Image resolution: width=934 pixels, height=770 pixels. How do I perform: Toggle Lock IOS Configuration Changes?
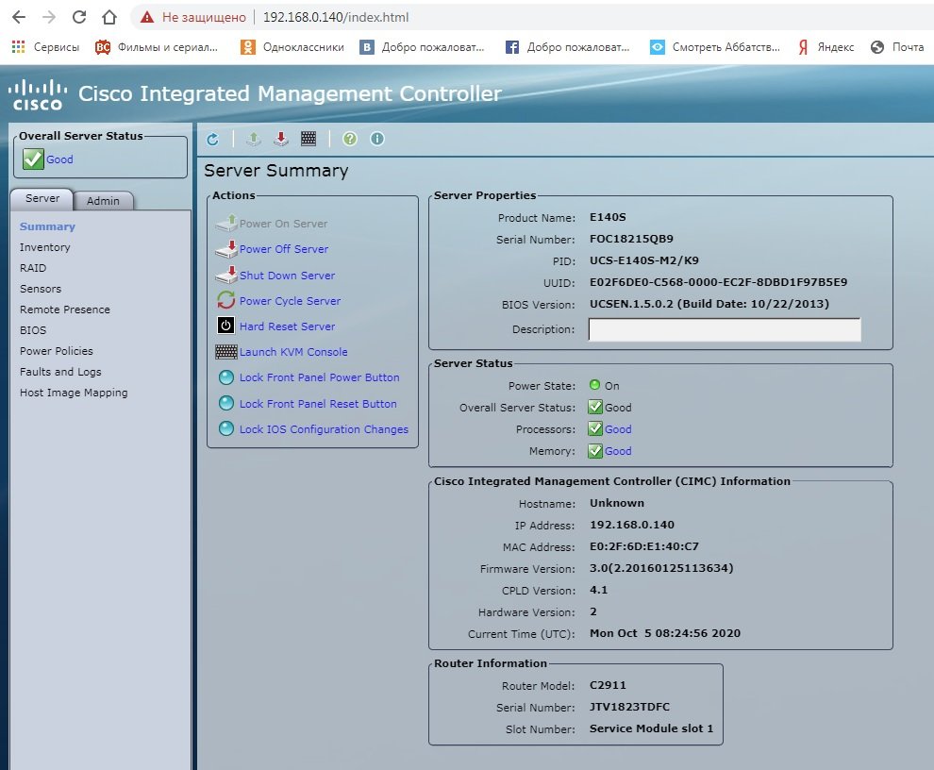pyautogui.click(x=324, y=429)
